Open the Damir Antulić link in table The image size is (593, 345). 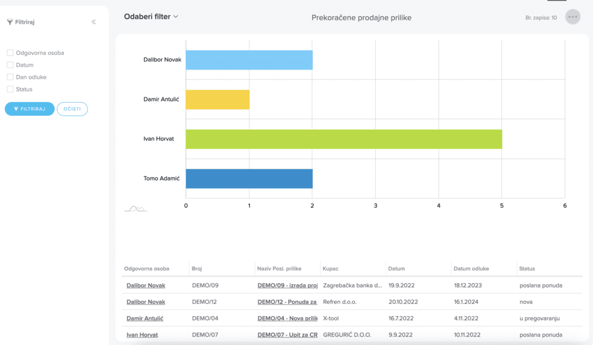(145, 318)
